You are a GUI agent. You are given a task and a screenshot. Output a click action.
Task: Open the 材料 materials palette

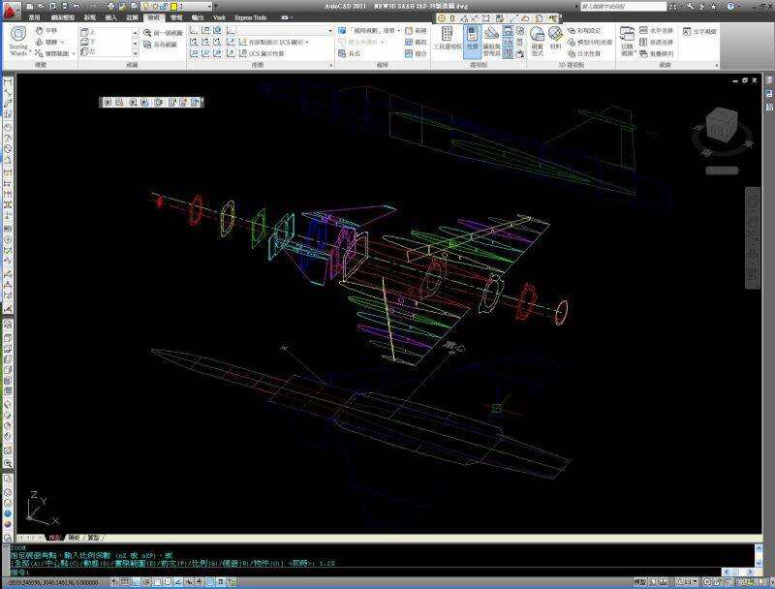(x=555, y=38)
